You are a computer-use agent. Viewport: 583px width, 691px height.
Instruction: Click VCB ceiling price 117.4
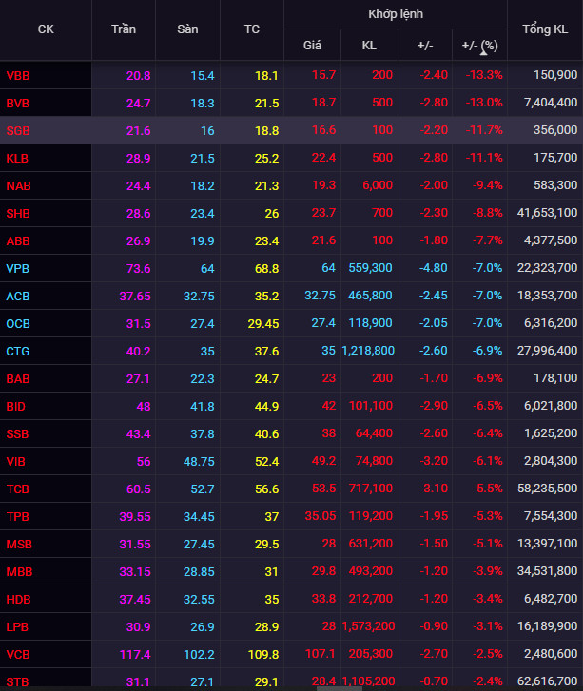135,654
